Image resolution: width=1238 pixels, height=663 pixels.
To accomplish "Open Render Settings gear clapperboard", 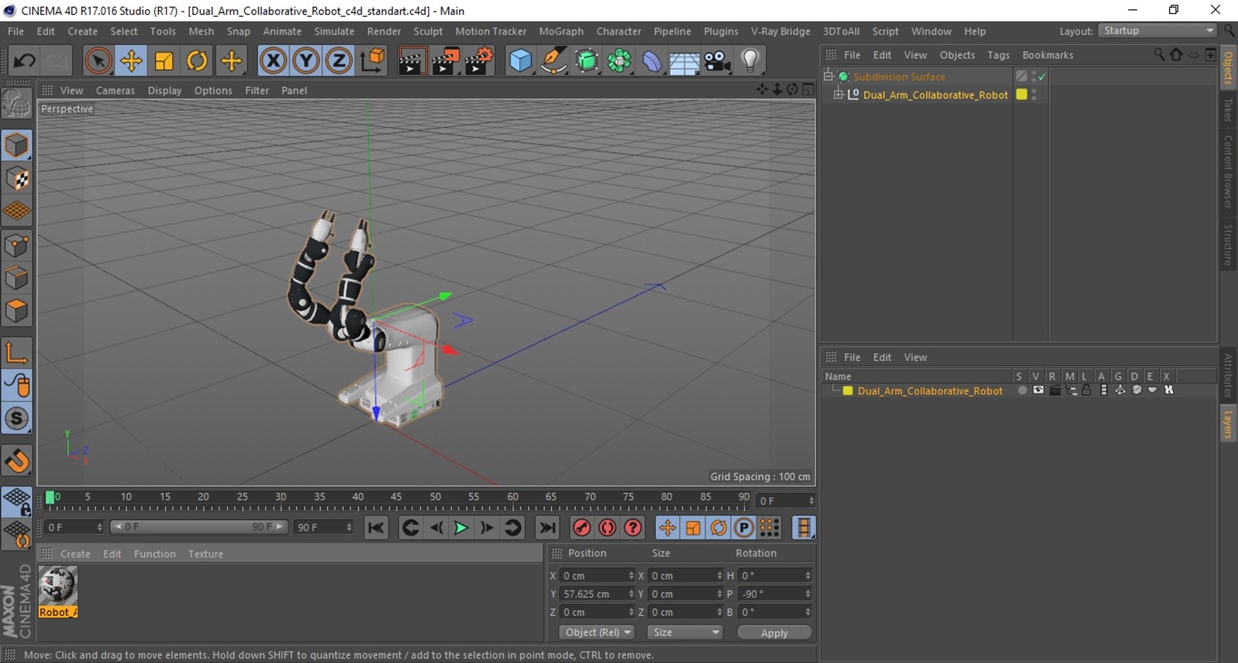I will click(x=479, y=61).
